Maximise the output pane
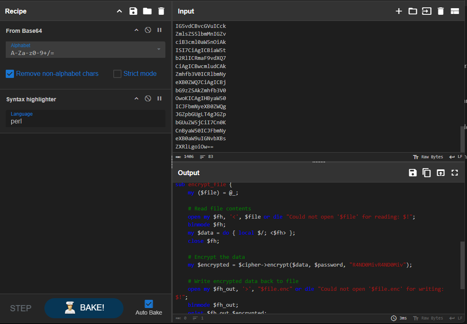Screen dimensions: 467x324 (x=454, y=173)
